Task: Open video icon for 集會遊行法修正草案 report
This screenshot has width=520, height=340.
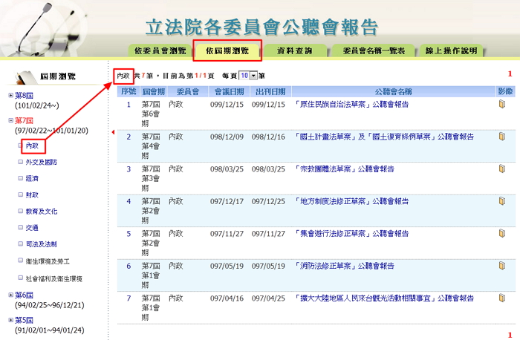Action: [502, 233]
